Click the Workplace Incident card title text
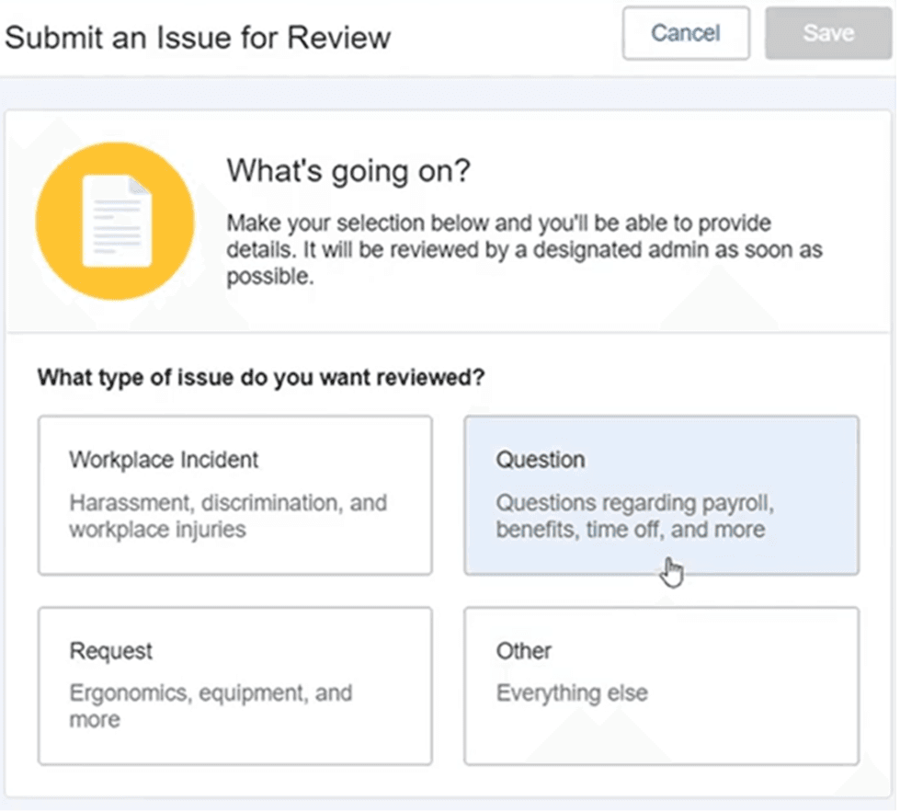900x812 pixels. coord(163,460)
